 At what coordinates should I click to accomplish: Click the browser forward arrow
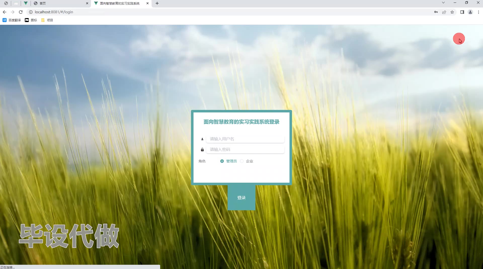(x=13, y=12)
